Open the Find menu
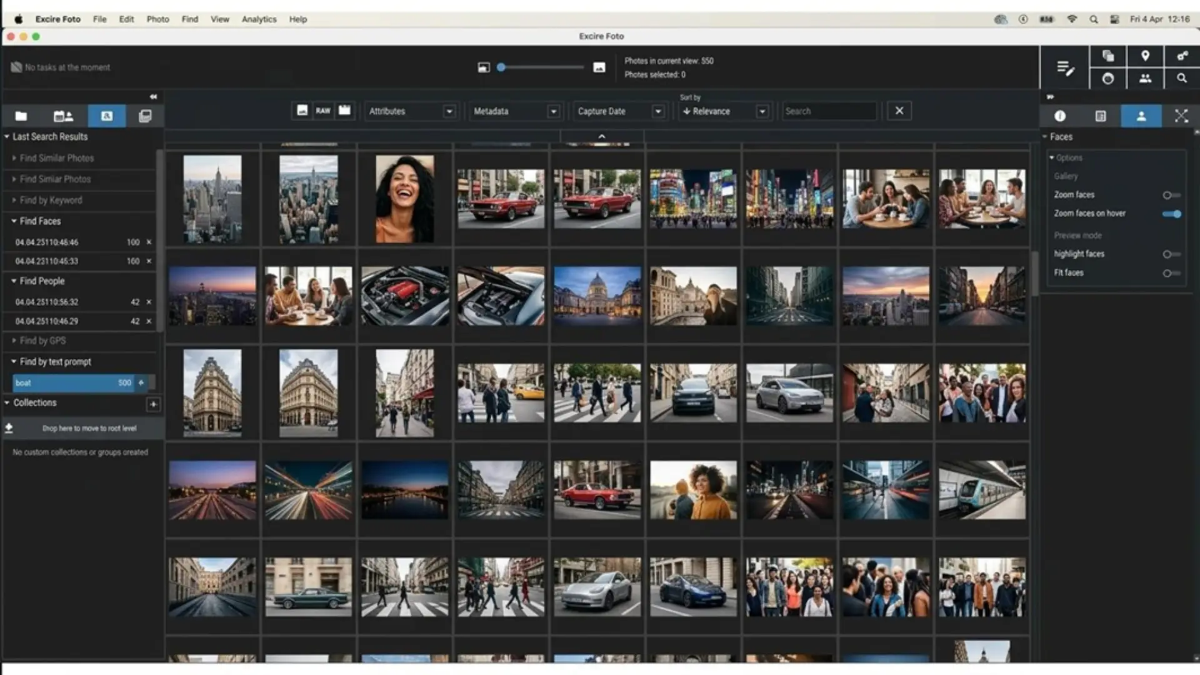The width and height of the screenshot is (1200, 675). coord(190,19)
